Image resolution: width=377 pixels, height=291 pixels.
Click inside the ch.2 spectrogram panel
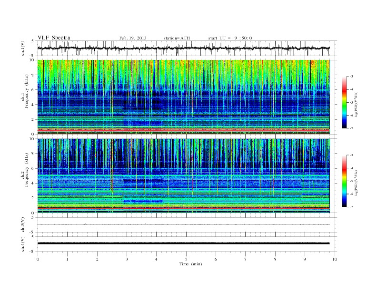pos(183,175)
